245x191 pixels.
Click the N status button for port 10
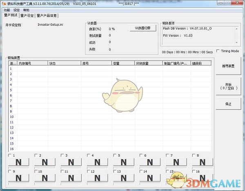pyautogui.click(x=45, y=178)
